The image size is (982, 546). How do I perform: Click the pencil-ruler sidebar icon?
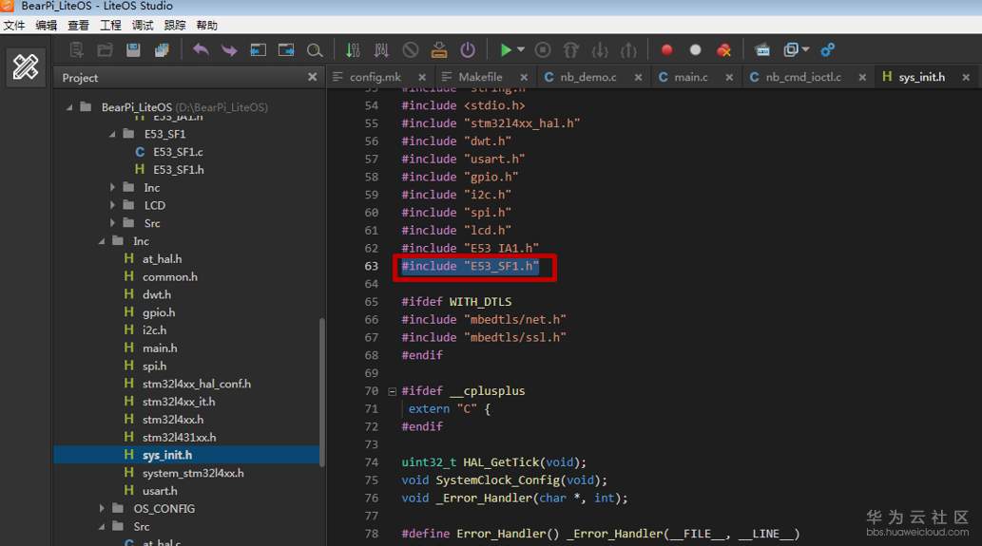click(26, 66)
